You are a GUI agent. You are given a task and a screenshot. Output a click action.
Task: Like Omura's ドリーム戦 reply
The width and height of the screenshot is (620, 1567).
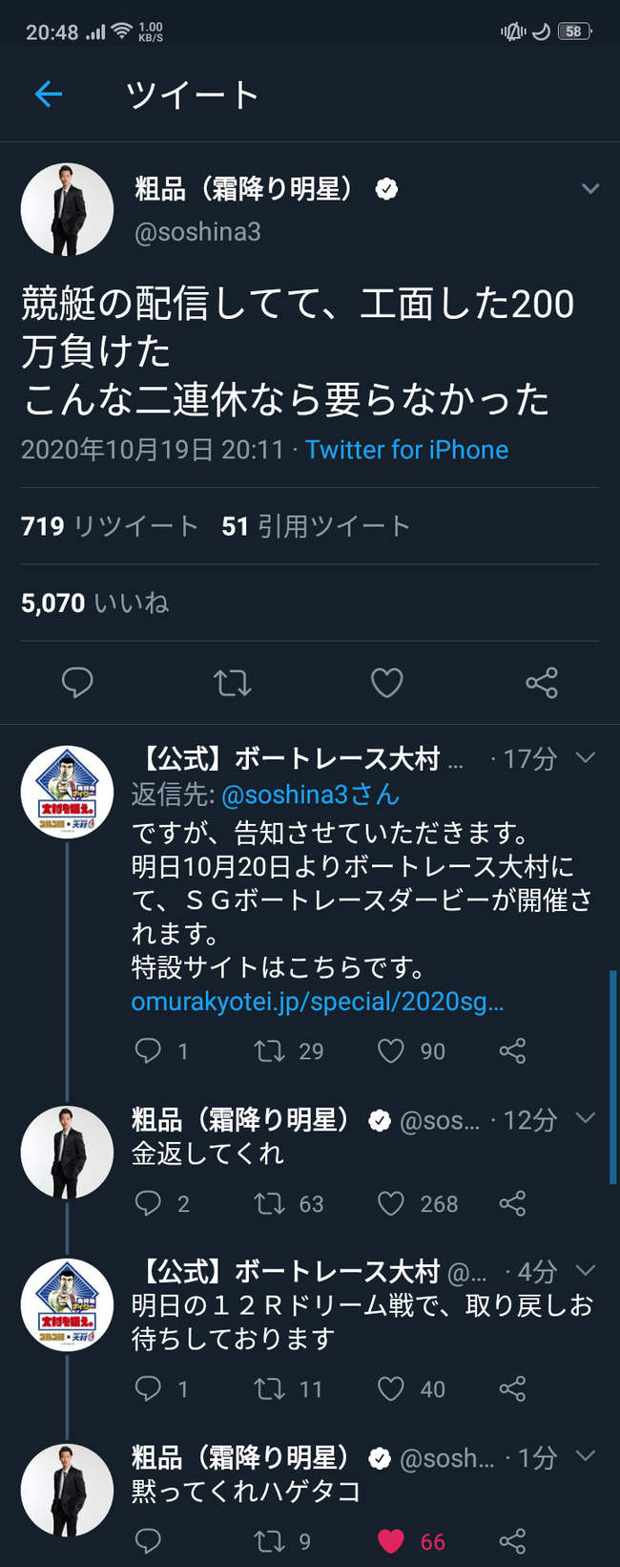pyautogui.click(x=390, y=1389)
